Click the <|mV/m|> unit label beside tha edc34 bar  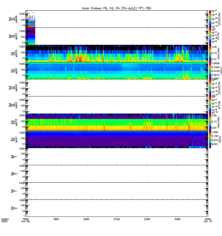pyautogui.click(x=219, y=53)
